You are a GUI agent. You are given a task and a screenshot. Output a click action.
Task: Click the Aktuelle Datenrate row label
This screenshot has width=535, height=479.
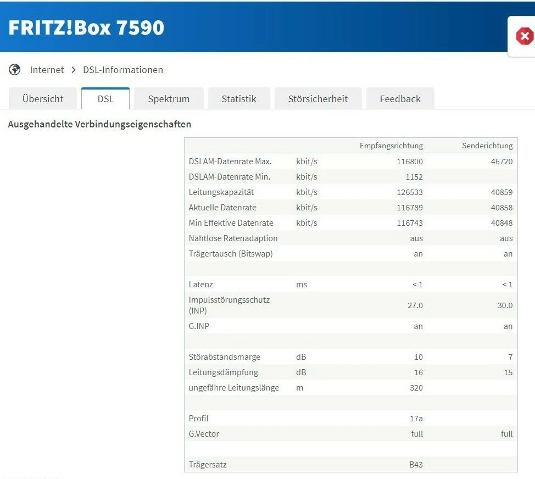pos(222,208)
